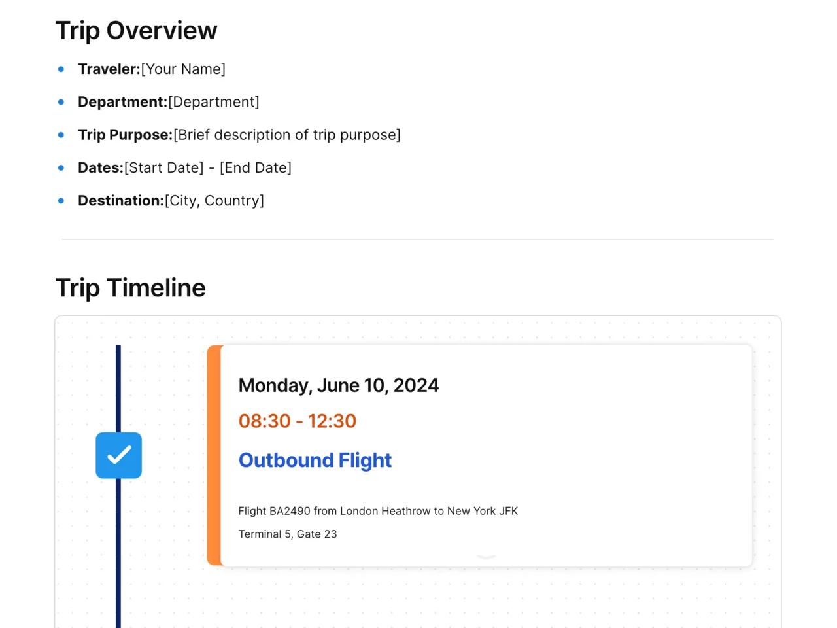Select the Monday, June 10, 2024 date heading
The image size is (837, 628).
(x=338, y=385)
